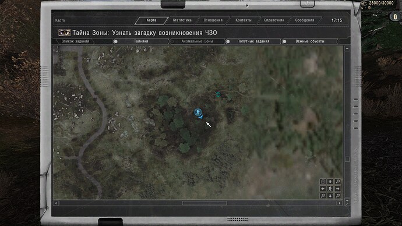
Task: Center map on player walking icon
Action: (330, 189)
